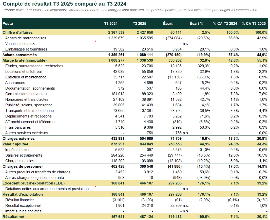Screen dimensions: 270x220
Task: Click the cell 833 849
Action: (x=146, y=144)
